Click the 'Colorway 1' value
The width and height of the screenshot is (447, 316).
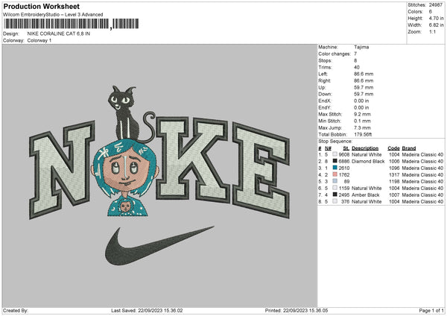[39, 40]
